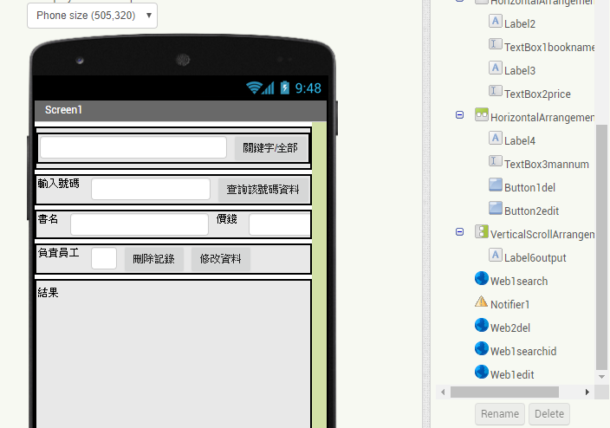Click the Label4 label icon
The width and height of the screenshot is (610, 428).
click(x=496, y=138)
